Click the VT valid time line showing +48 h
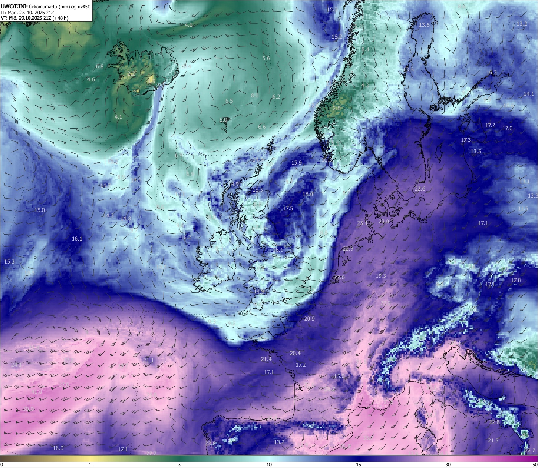Screen dimensions: 538x468 point(34,18)
